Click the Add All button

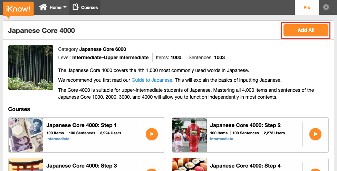pyautogui.click(x=306, y=30)
